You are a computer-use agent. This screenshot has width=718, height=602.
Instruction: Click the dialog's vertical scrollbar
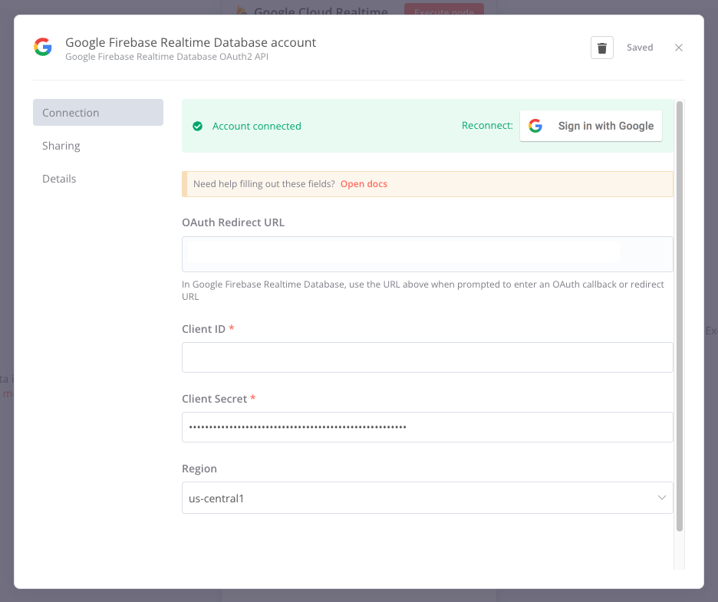click(x=680, y=314)
